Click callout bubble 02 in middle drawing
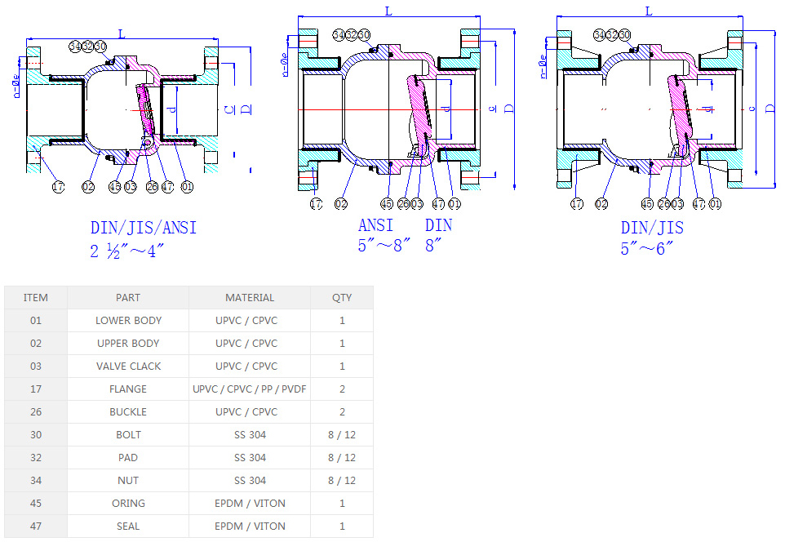 (x=341, y=204)
